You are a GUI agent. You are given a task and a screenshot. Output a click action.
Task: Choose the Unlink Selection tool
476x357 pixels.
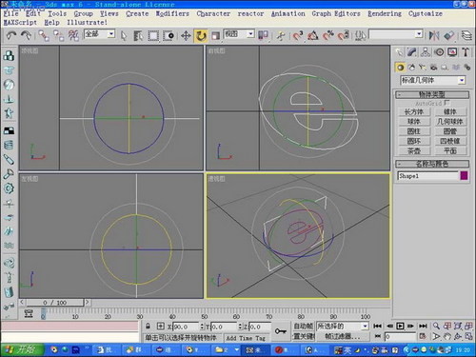coord(58,35)
